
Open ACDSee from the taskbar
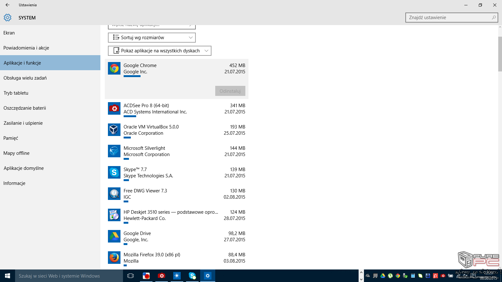click(x=162, y=276)
